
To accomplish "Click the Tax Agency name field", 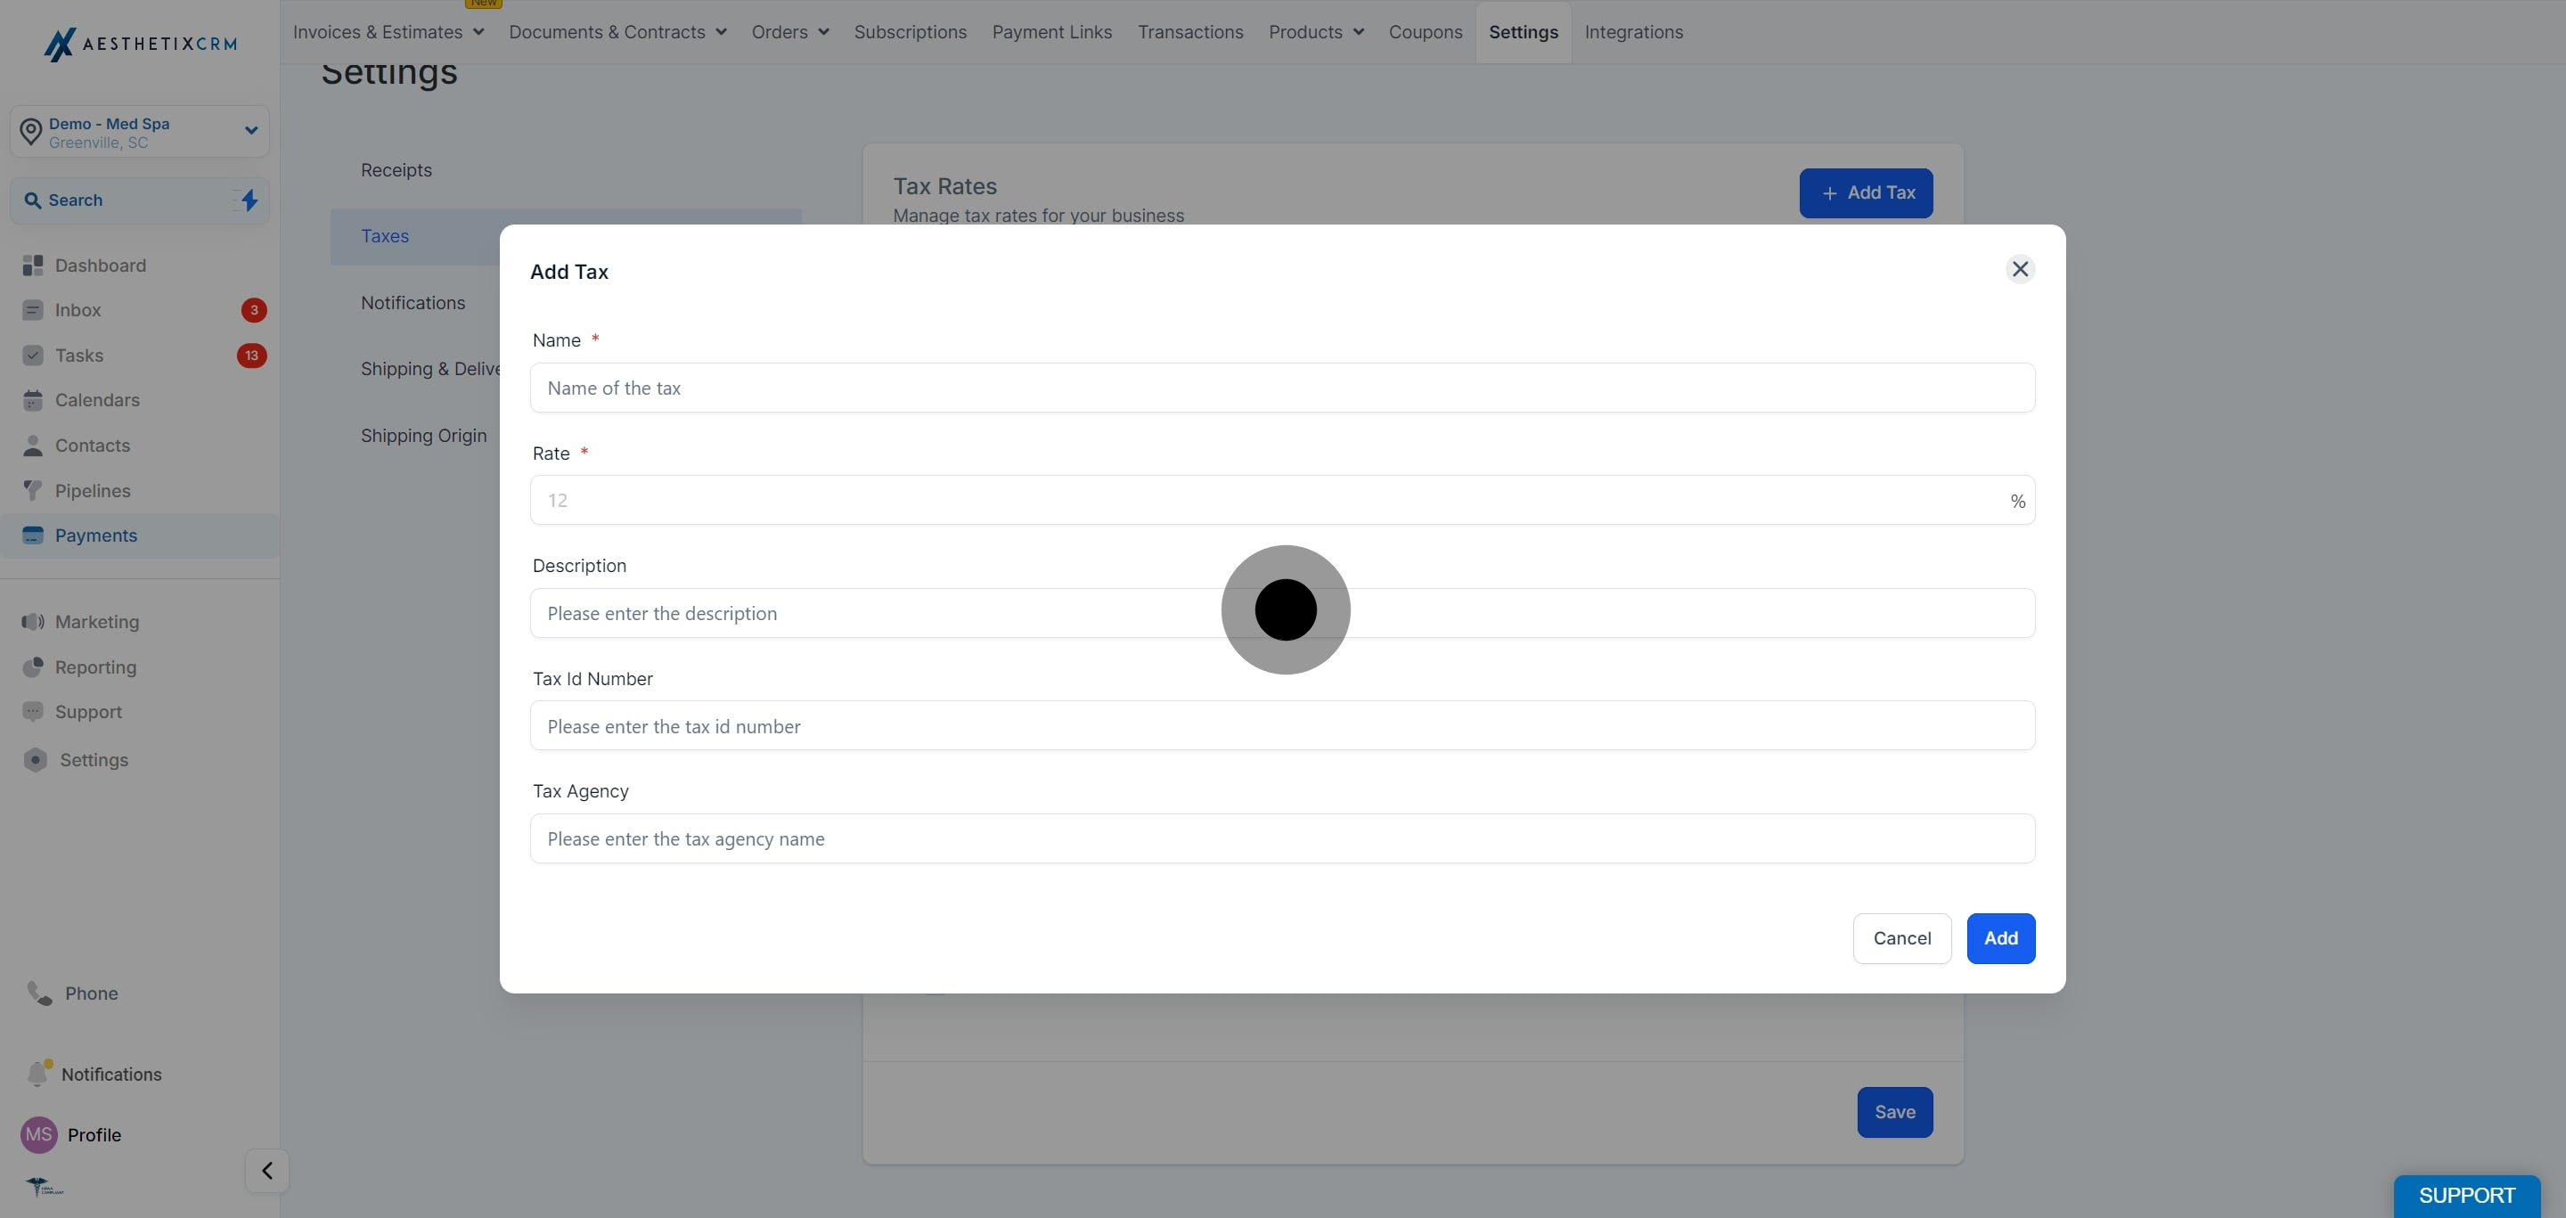I will (1282, 838).
